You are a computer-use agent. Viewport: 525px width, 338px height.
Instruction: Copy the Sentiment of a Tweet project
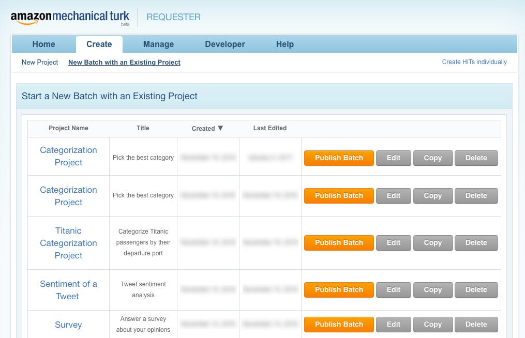(432, 289)
